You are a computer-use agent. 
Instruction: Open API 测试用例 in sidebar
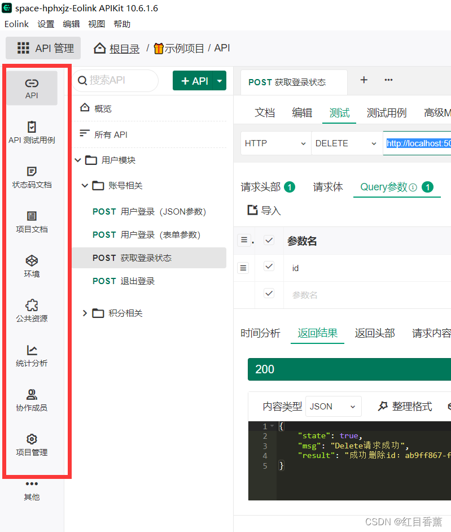pyautogui.click(x=32, y=133)
